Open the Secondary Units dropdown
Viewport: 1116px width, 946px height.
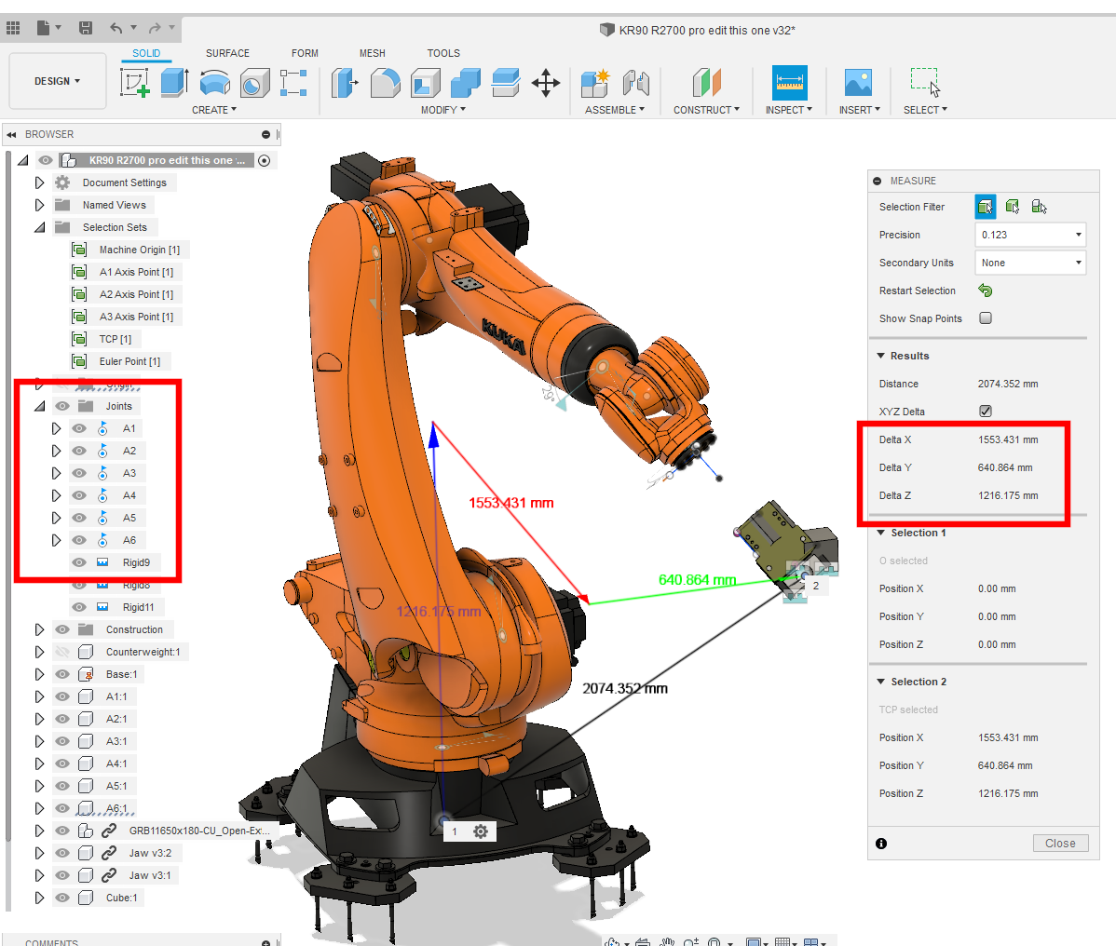(1030, 263)
